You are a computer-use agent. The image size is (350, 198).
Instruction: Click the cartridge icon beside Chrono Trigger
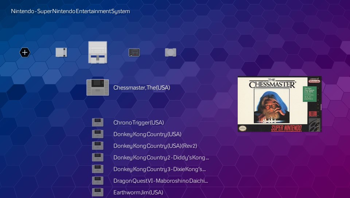pyautogui.click(x=98, y=123)
